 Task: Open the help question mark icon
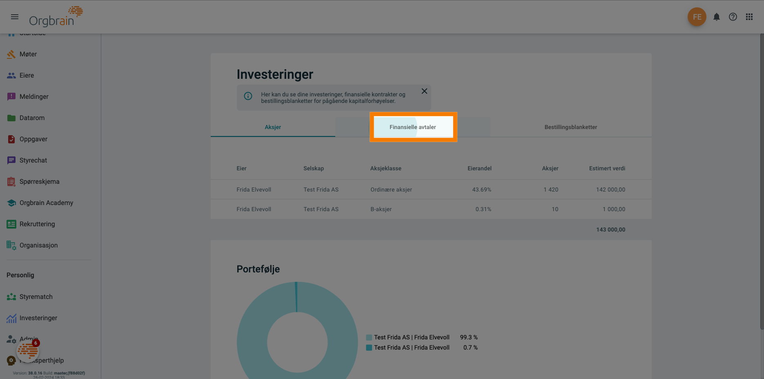tap(733, 17)
